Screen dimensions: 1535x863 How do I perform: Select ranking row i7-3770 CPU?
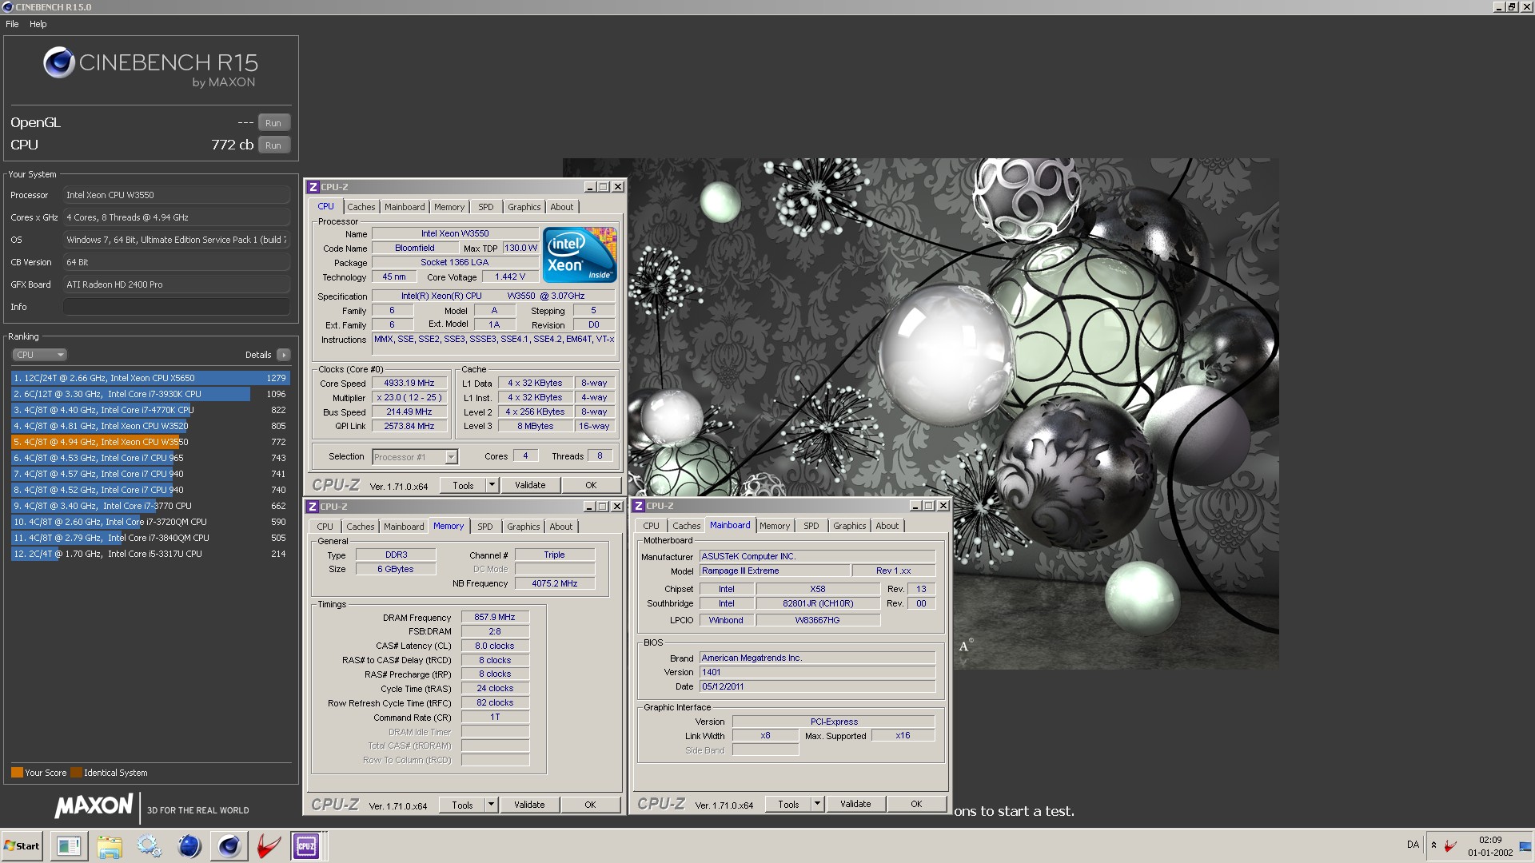pos(150,506)
